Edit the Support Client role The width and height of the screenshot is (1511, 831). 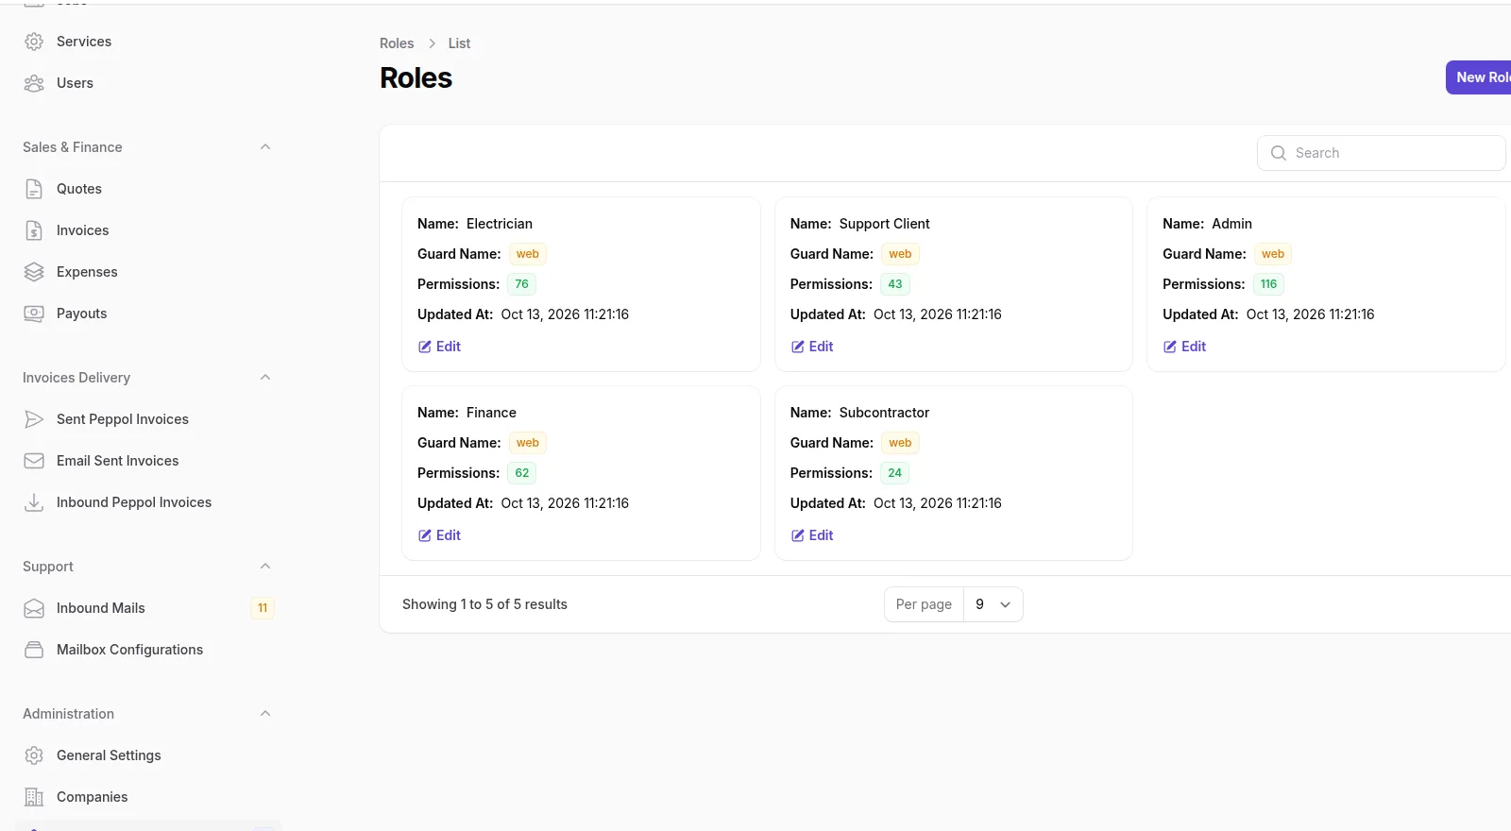(x=812, y=347)
